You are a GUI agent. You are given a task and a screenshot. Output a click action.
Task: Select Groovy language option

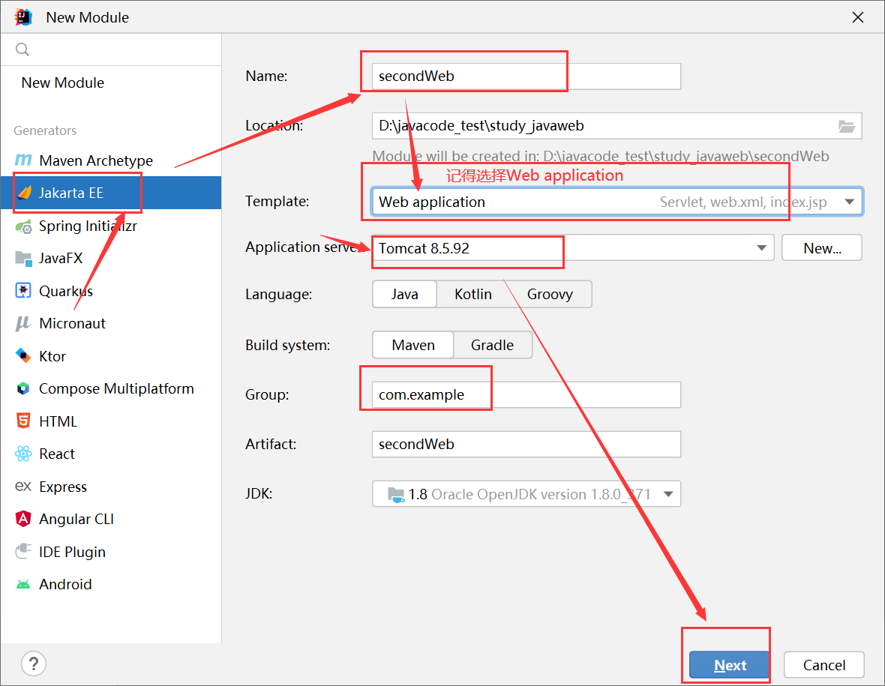(550, 294)
